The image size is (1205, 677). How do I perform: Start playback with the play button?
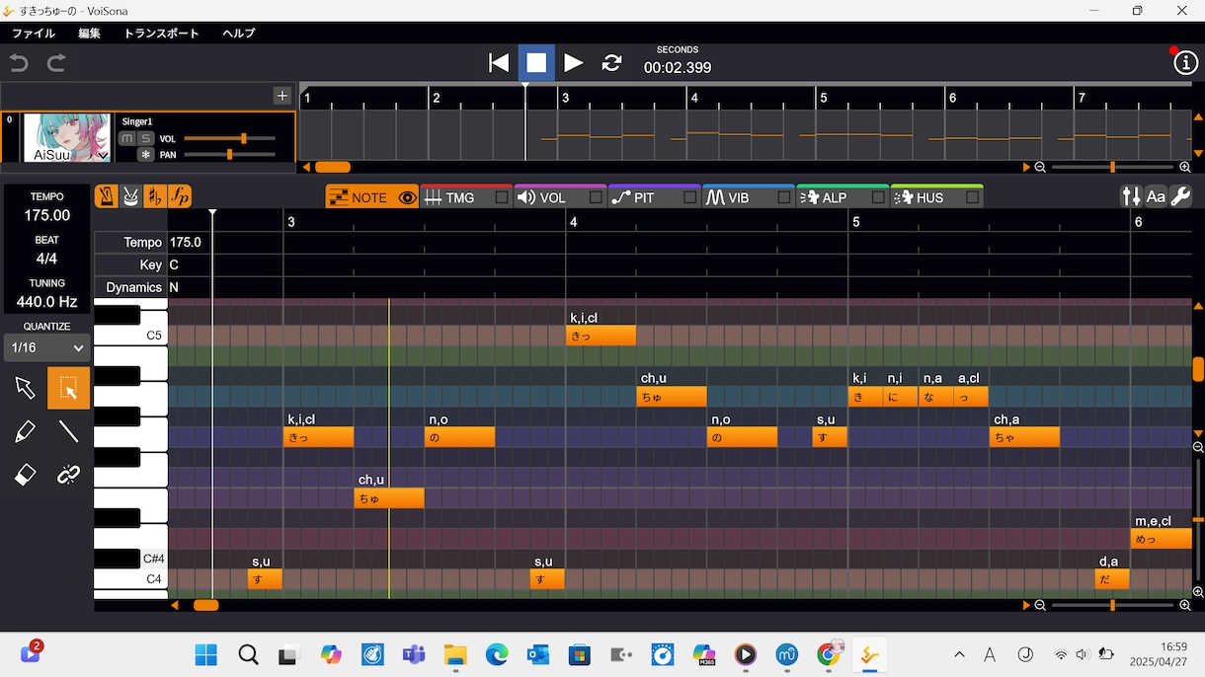point(573,63)
